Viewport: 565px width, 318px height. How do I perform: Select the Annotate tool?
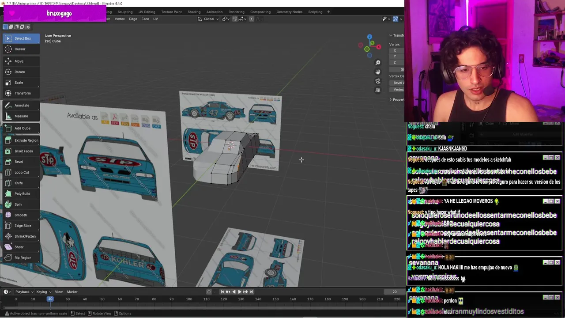20,106
